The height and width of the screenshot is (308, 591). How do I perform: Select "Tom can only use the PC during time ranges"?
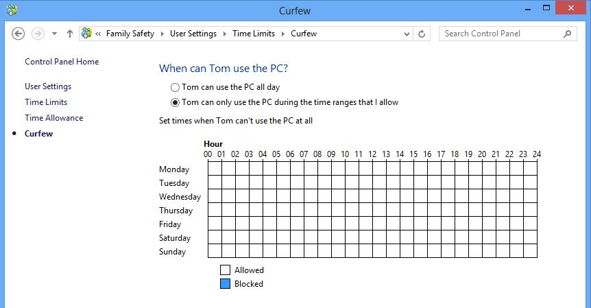pos(175,102)
